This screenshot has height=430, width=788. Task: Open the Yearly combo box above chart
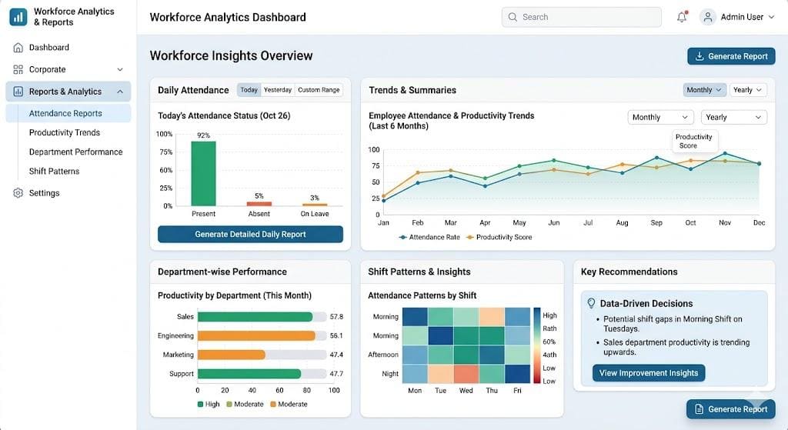click(x=733, y=117)
